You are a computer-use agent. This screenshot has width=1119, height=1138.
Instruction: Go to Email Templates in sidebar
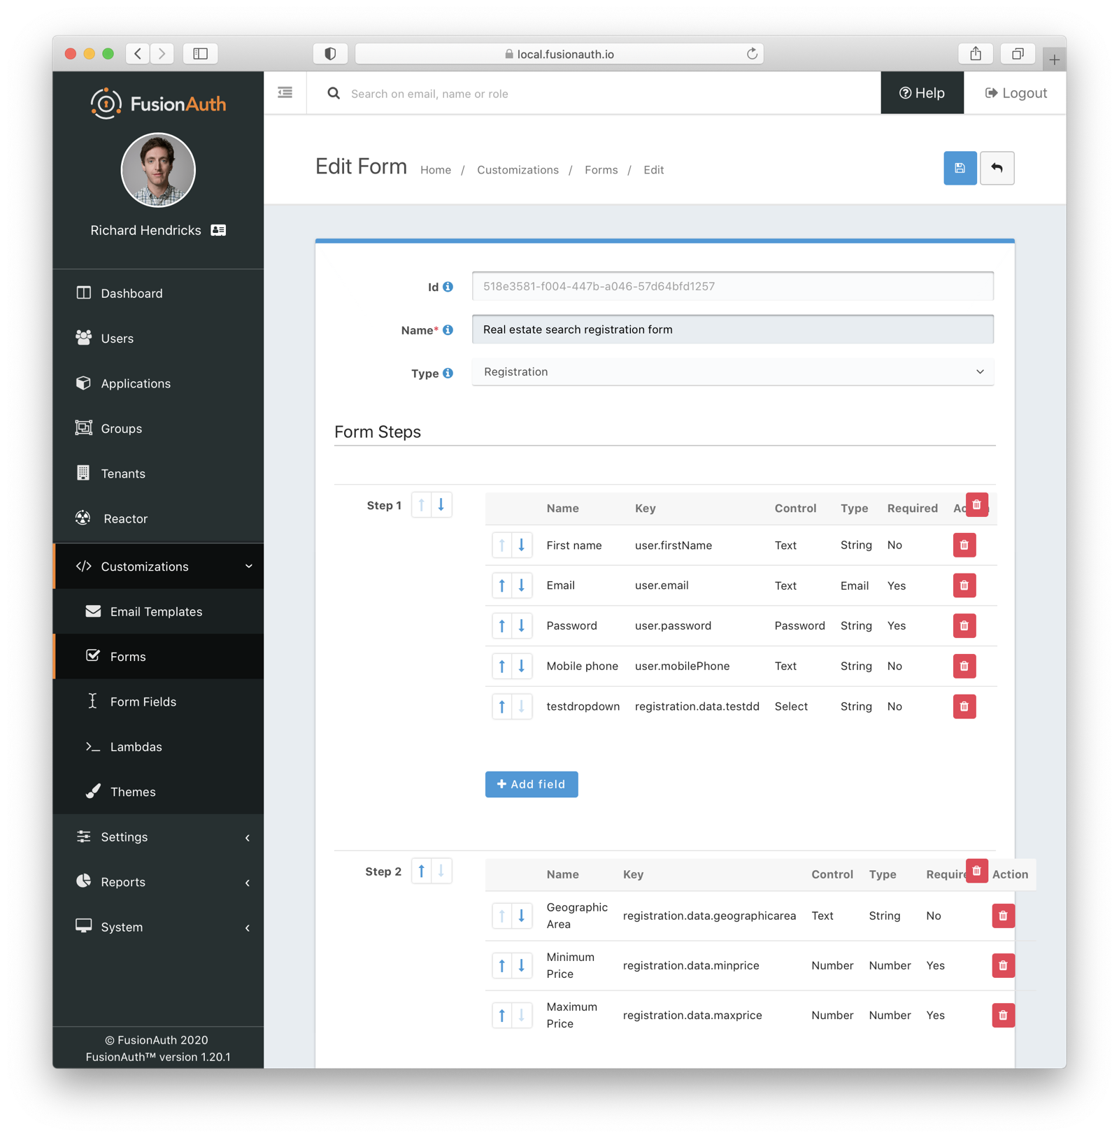coord(155,611)
